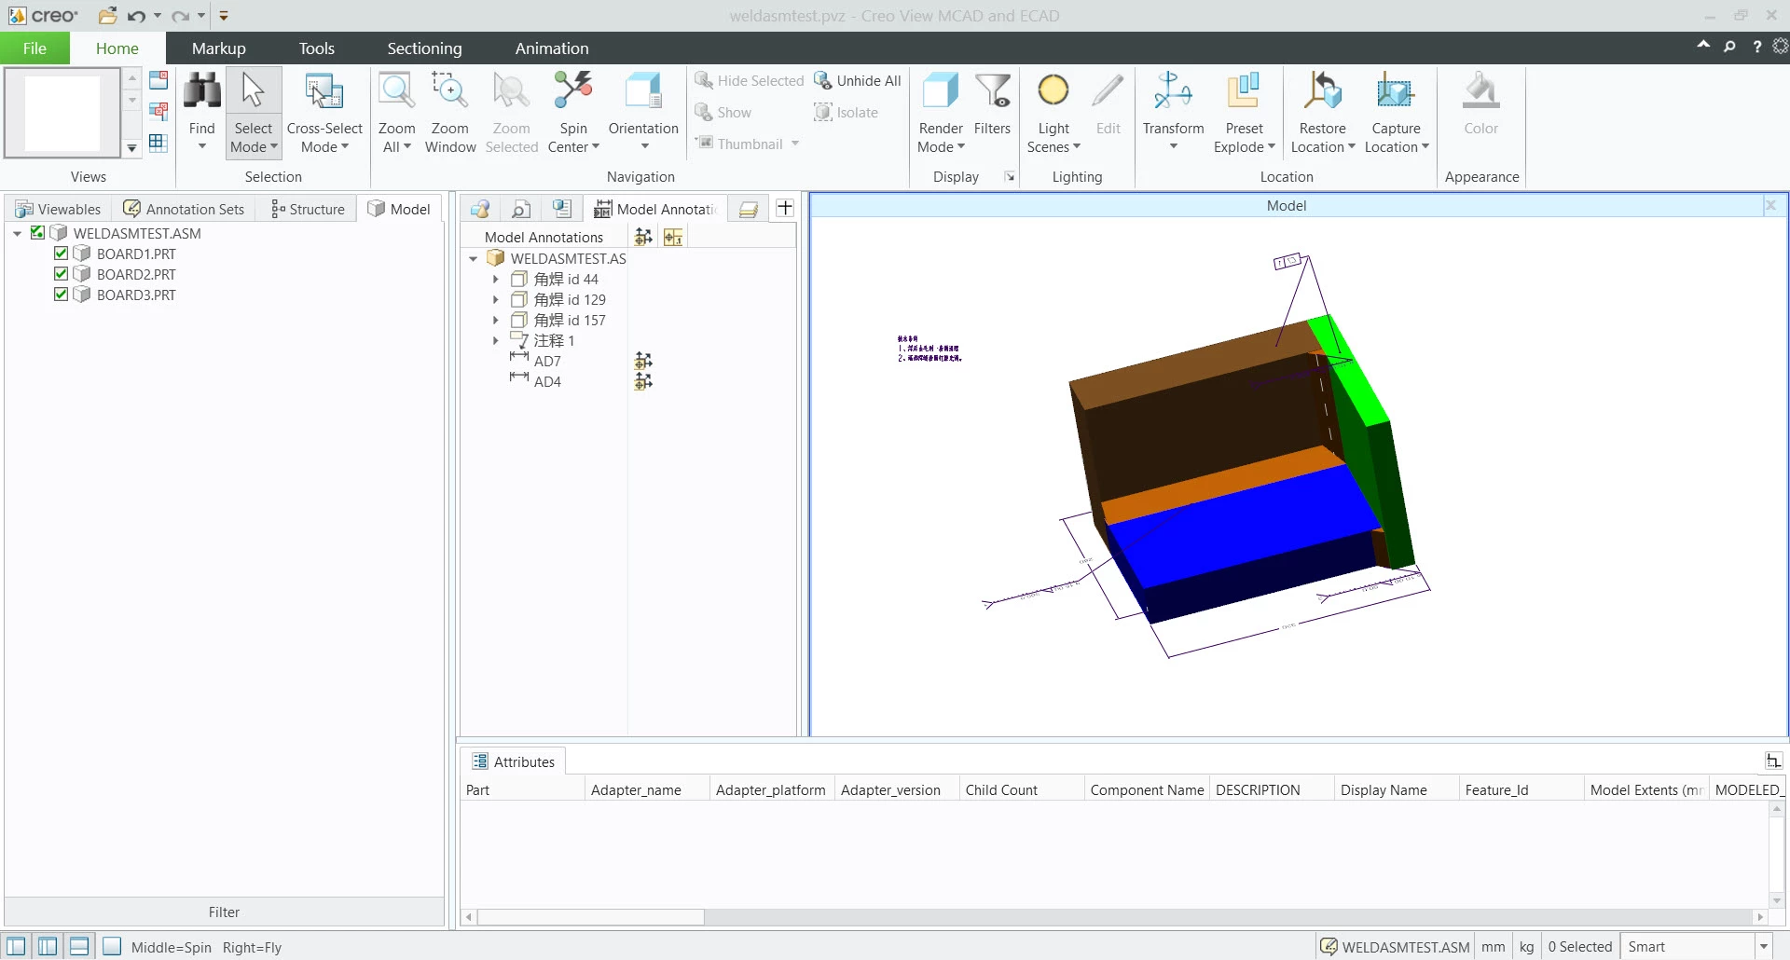Open the Animation ribbon tab

click(x=552, y=48)
